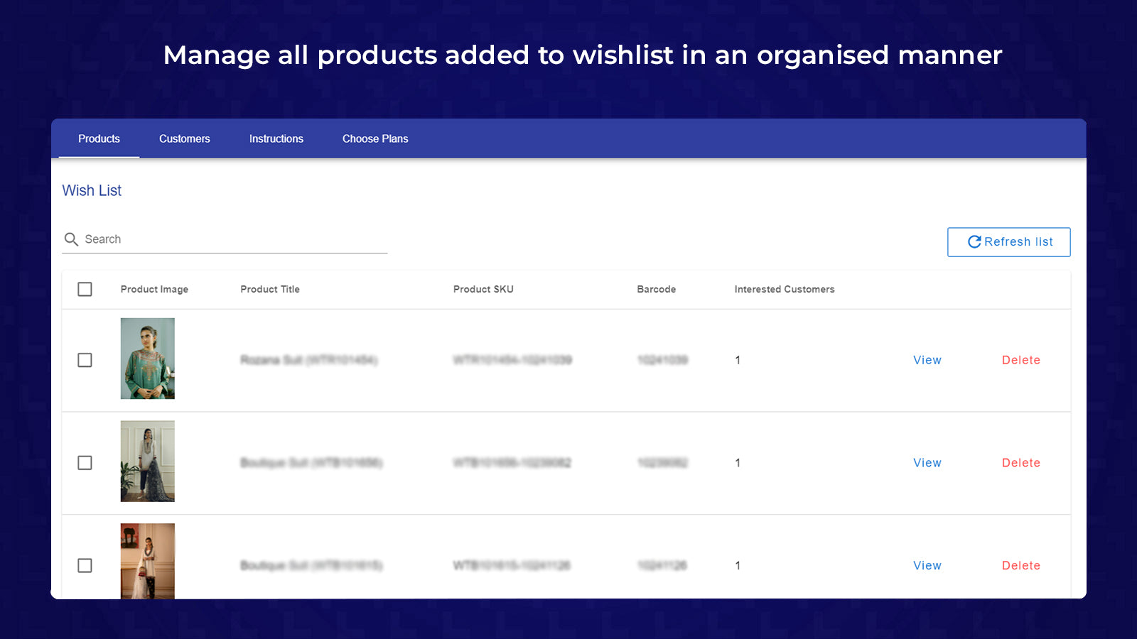Click the Product Title column header
This screenshot has height=639, width=1137.
[x=270, y=289]
